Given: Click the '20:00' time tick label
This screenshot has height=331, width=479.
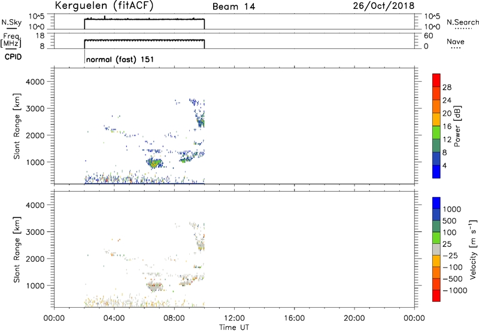Looking at the screenshot, I should coord(354,318).
